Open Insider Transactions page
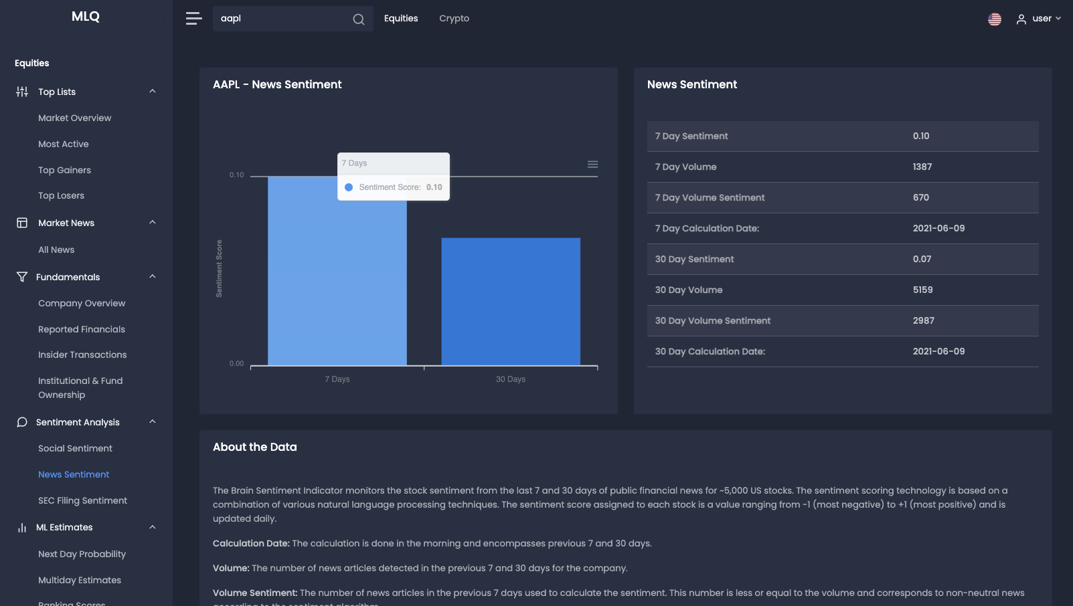The width and height of the screenshot is (1073, 606). coord(82,355)
